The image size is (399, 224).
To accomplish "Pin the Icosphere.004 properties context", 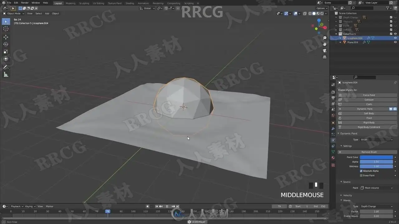I will point(395,82).
